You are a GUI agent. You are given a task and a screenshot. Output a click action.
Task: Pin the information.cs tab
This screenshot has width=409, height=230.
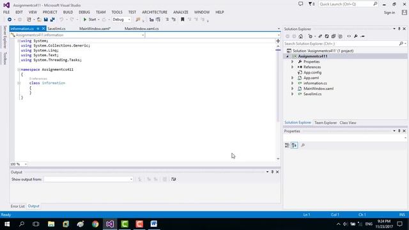[38, 29]
